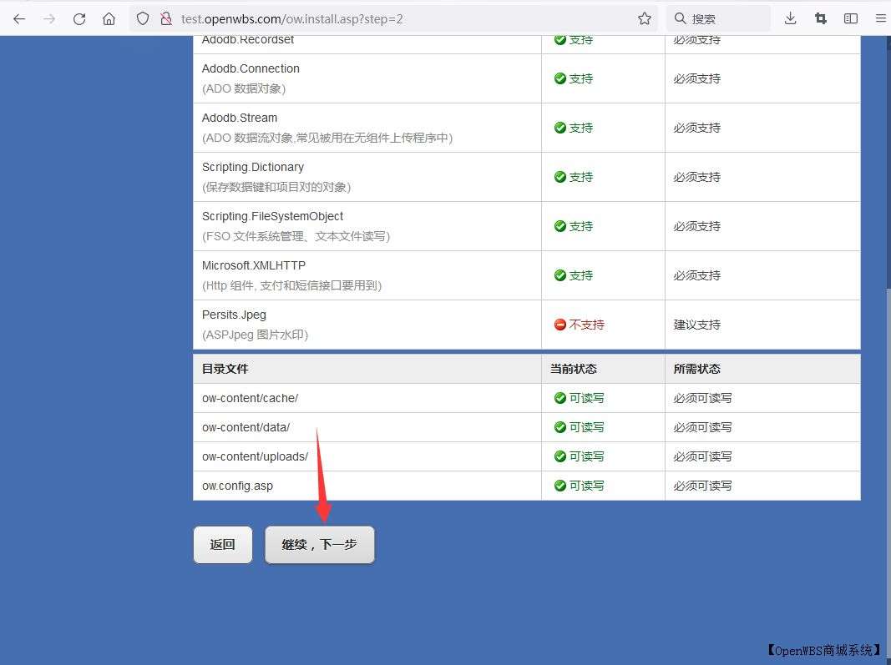Open the hamburger application menu

click(880, 18)
